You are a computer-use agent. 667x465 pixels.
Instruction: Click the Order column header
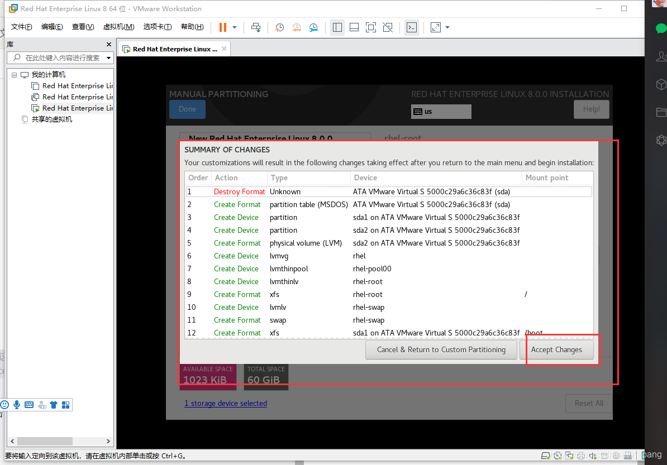pyautogui.click(x=198, y=178)
